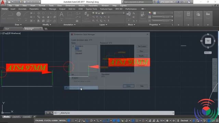Activate the Mirror tool
Image resolution: width=219 pixels, height=123 pixels.
(x=43, y=17)
